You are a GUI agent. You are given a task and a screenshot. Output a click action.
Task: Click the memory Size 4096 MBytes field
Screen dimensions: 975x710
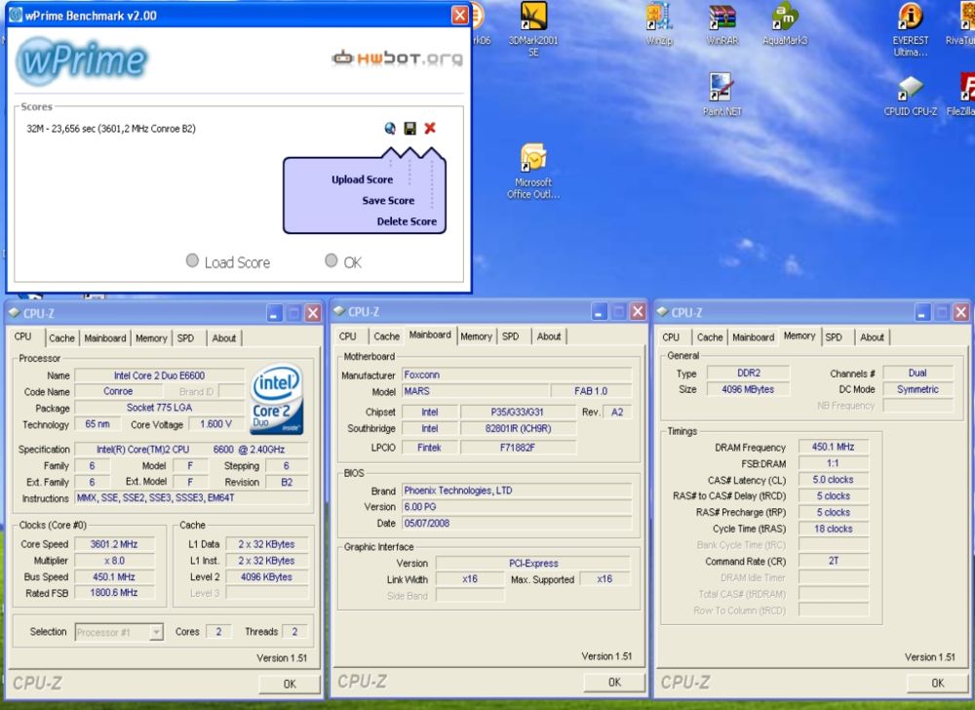tap(748, 389)
